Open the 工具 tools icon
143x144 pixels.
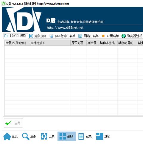(44, 136)
